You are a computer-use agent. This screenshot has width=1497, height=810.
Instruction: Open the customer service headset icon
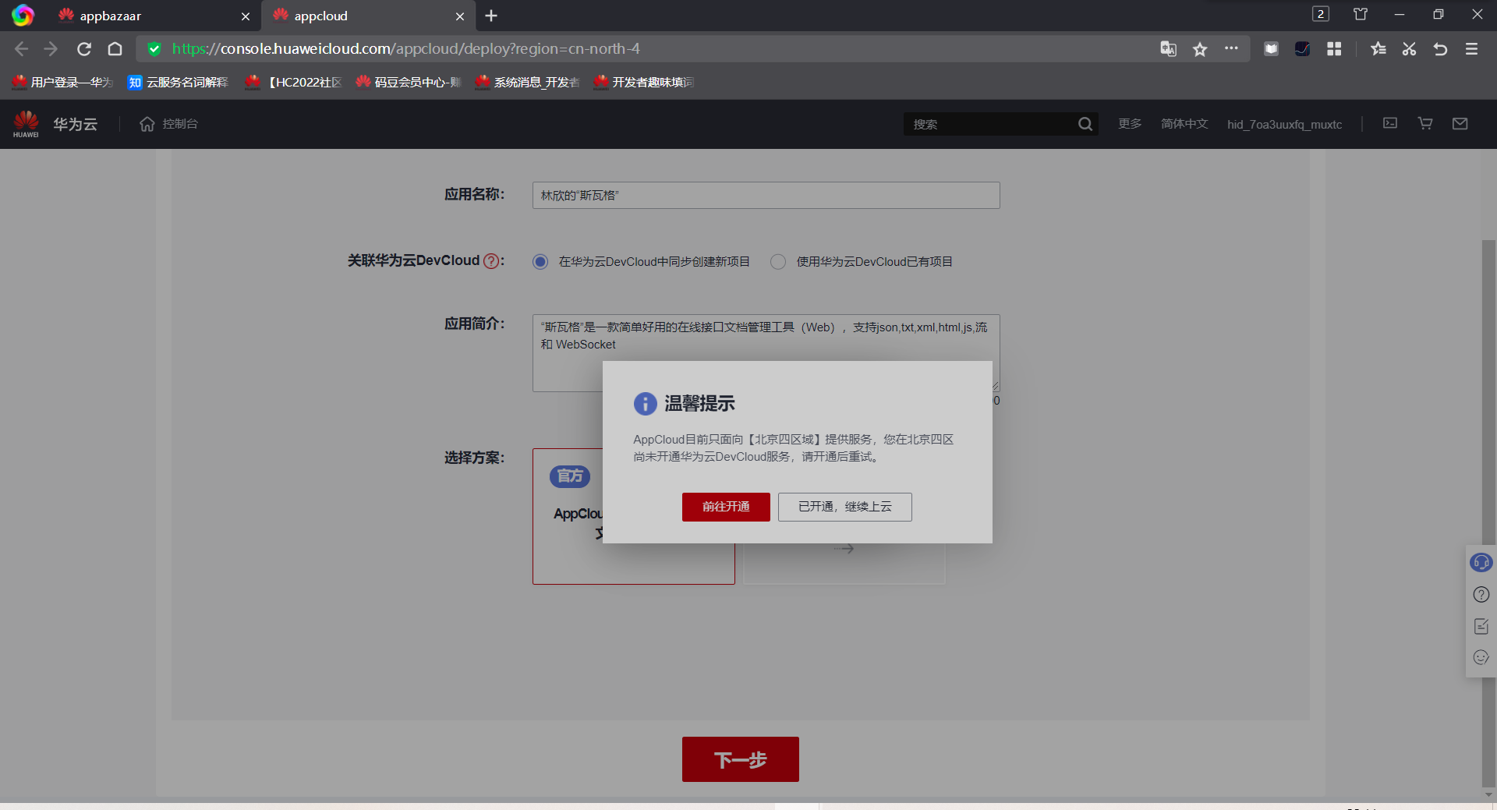1481,562
